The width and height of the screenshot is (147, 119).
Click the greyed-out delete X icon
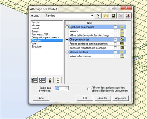click(x=121, y=16)
